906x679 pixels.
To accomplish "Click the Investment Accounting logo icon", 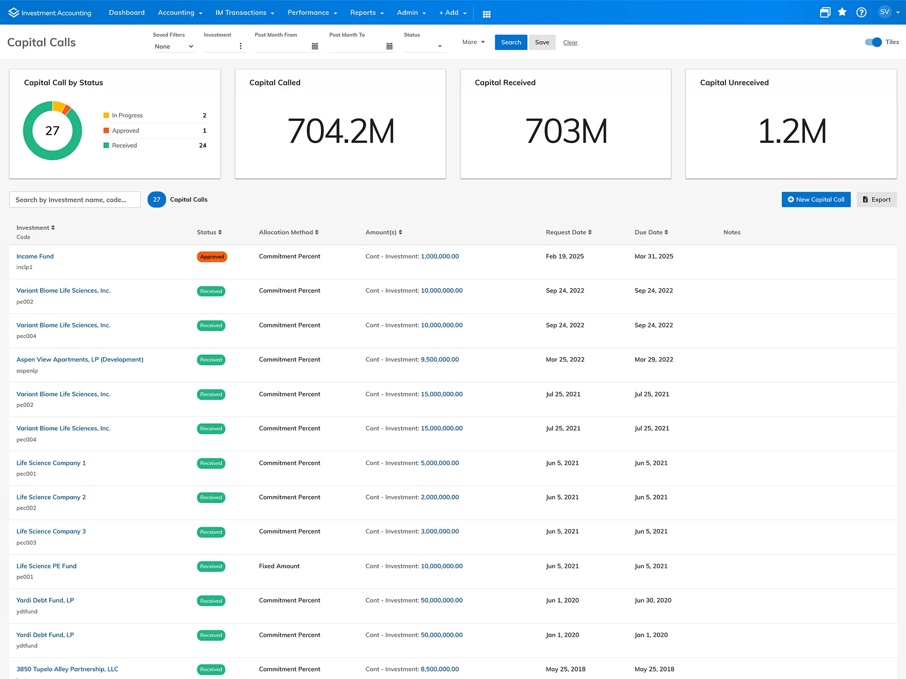I will tap(13, 12).
